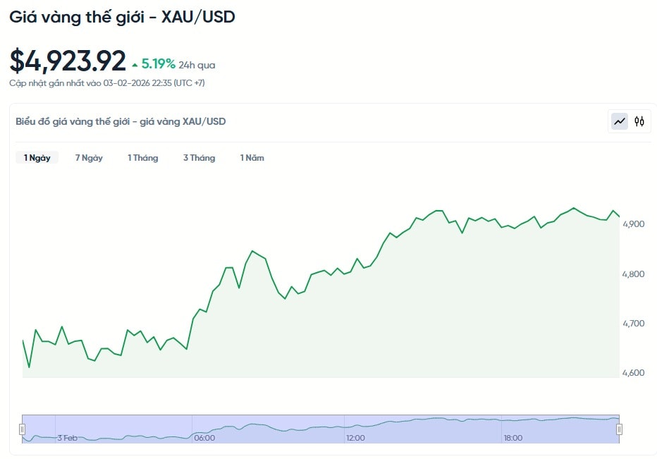Image resolution: width=657 pixels, height=459 pixels.
Task: Switch to candlestick chart view icon
Action: [x=639, y=121]
